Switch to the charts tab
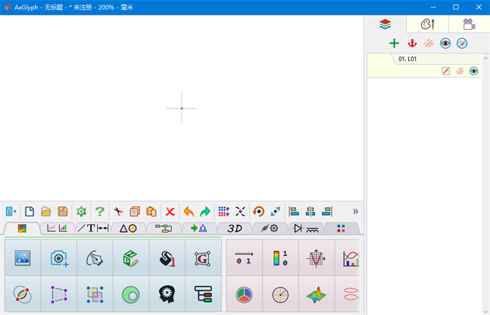Image resolution: width=490 pixels, height=315 pixels. pyautogui.click(x=57, y=228)
